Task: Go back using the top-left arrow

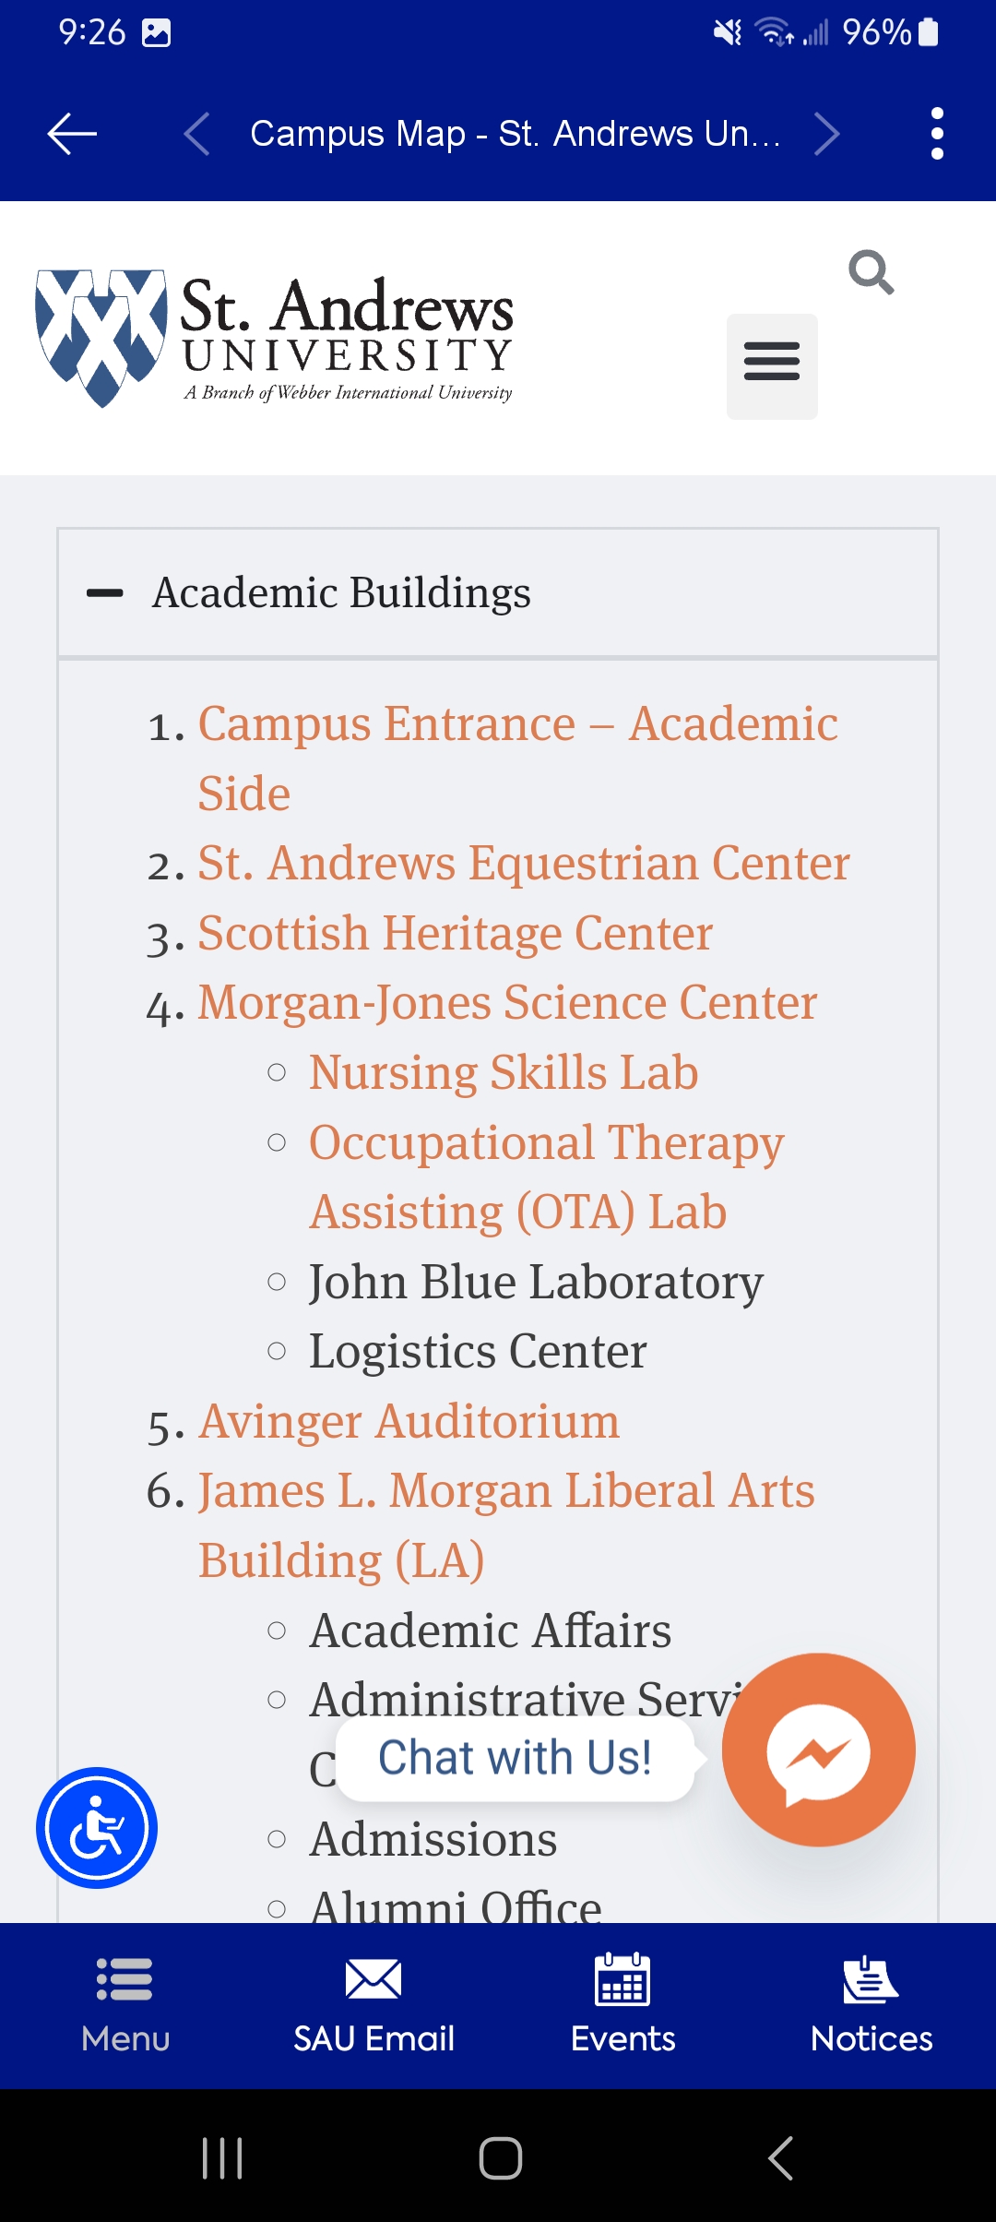Action: coord(72,134)
